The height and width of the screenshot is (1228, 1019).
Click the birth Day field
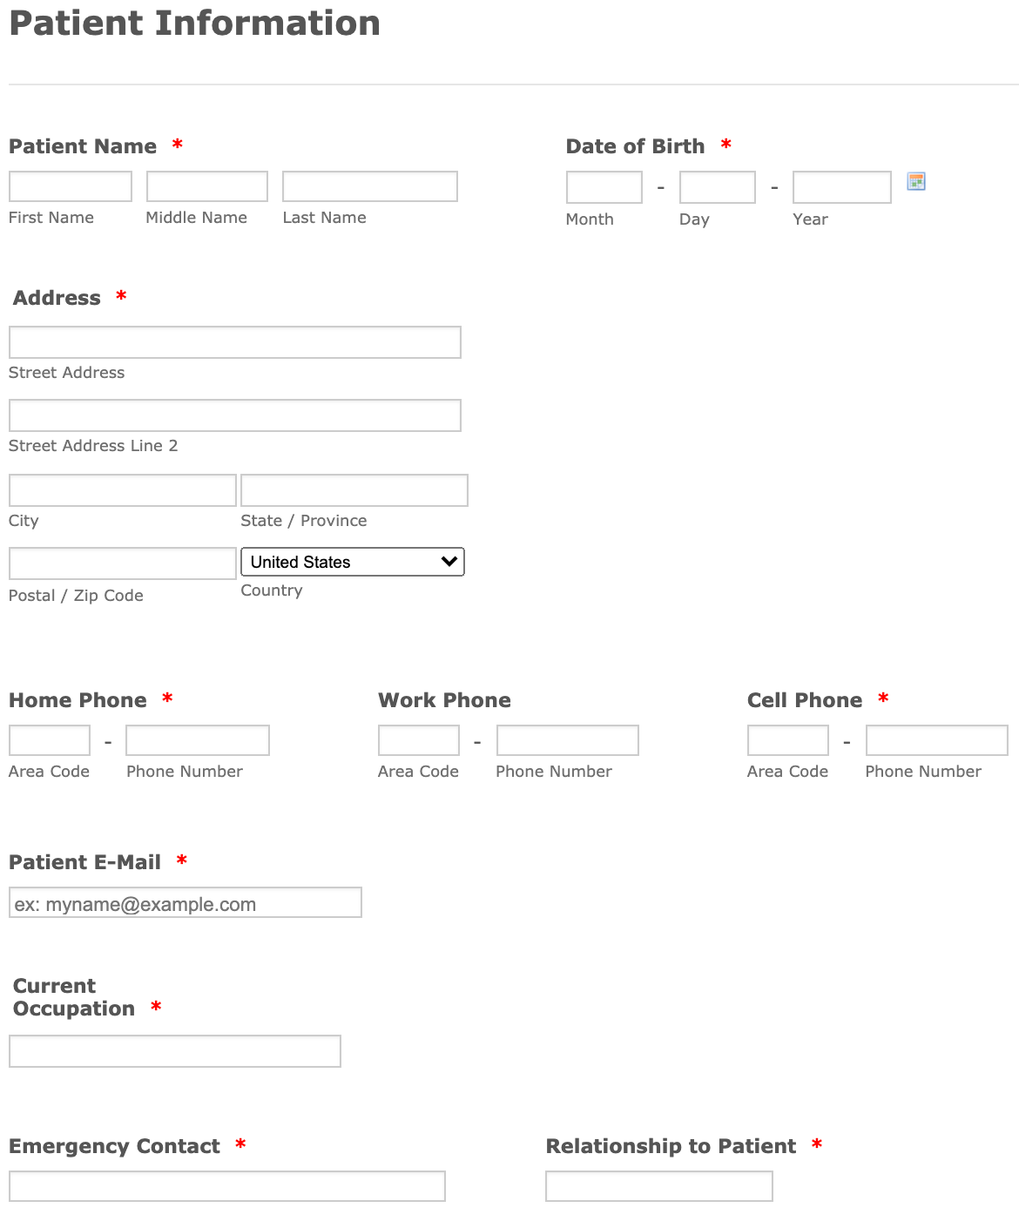coord(717,187)
